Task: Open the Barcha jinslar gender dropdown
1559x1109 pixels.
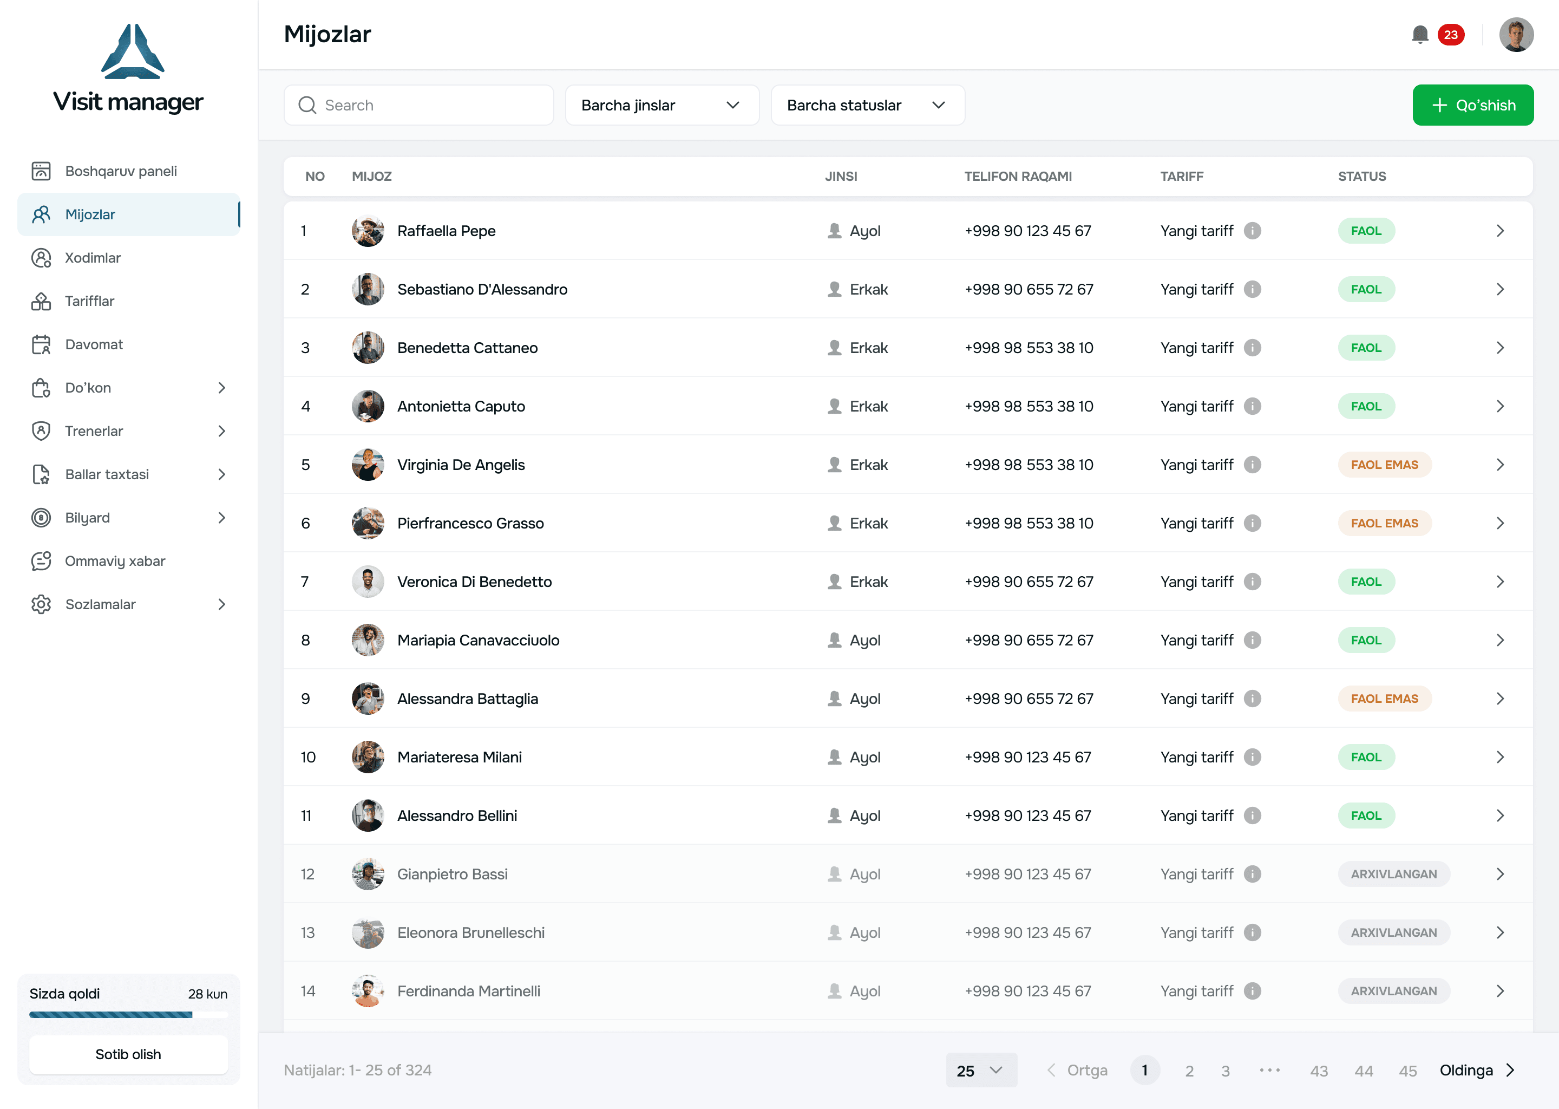Action: (x=661, y=105)
